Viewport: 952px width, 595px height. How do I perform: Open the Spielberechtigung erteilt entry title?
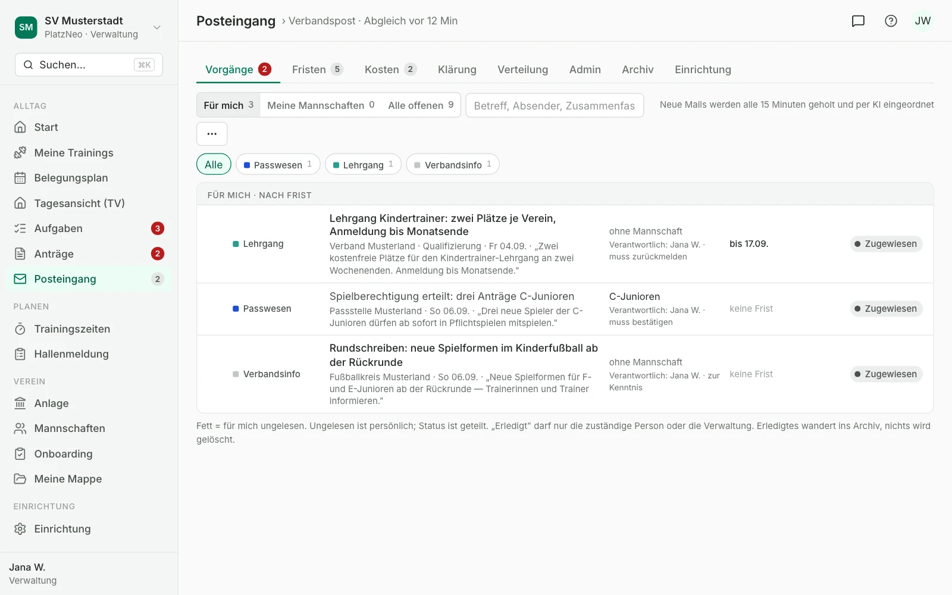(452, 296)
